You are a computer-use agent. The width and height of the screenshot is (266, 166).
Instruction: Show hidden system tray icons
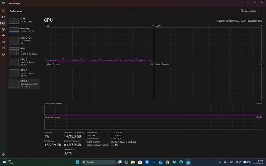[x=220, y=162]
